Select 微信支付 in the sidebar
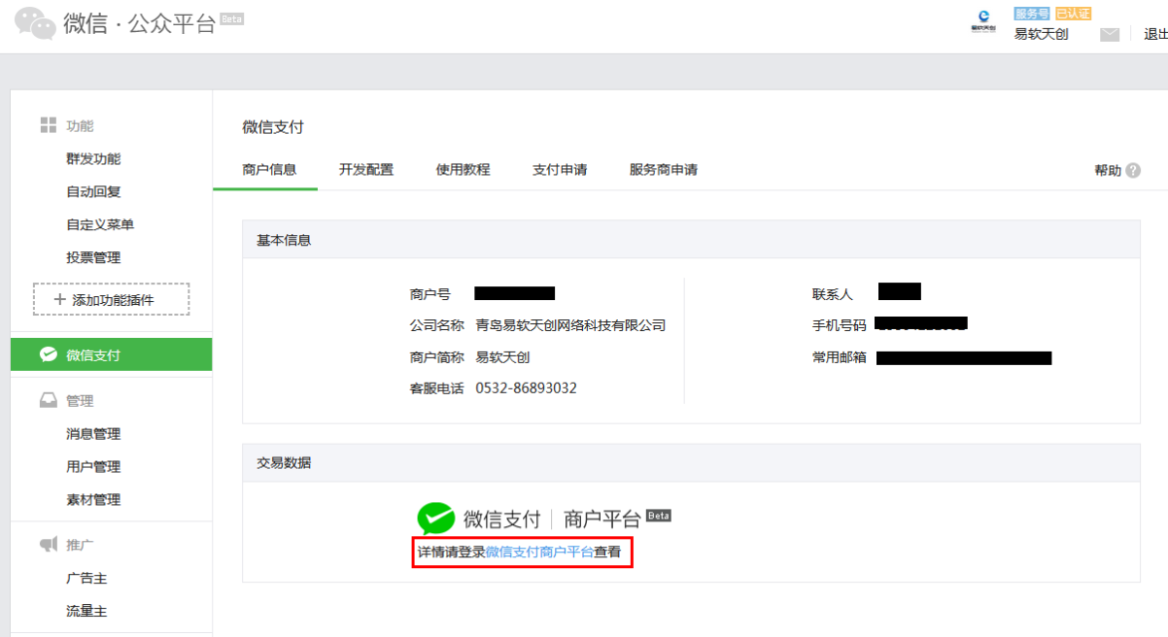This screenshot has height=637, width=1168. click(111, 354)
